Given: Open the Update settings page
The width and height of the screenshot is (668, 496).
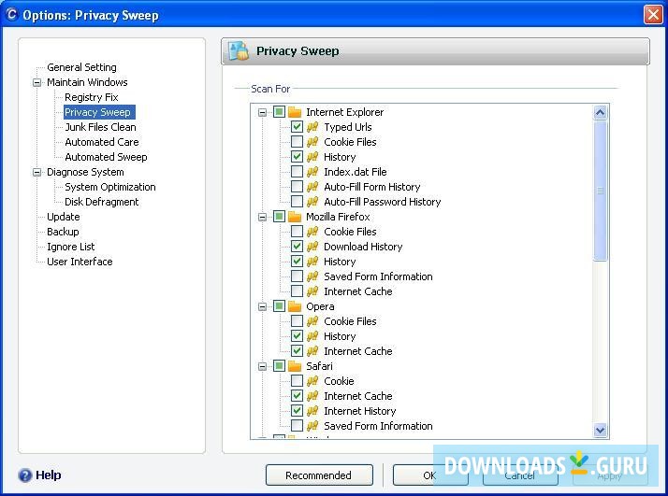Looking at the screenshot, I should pyautogui.click(x=63, y=217).
